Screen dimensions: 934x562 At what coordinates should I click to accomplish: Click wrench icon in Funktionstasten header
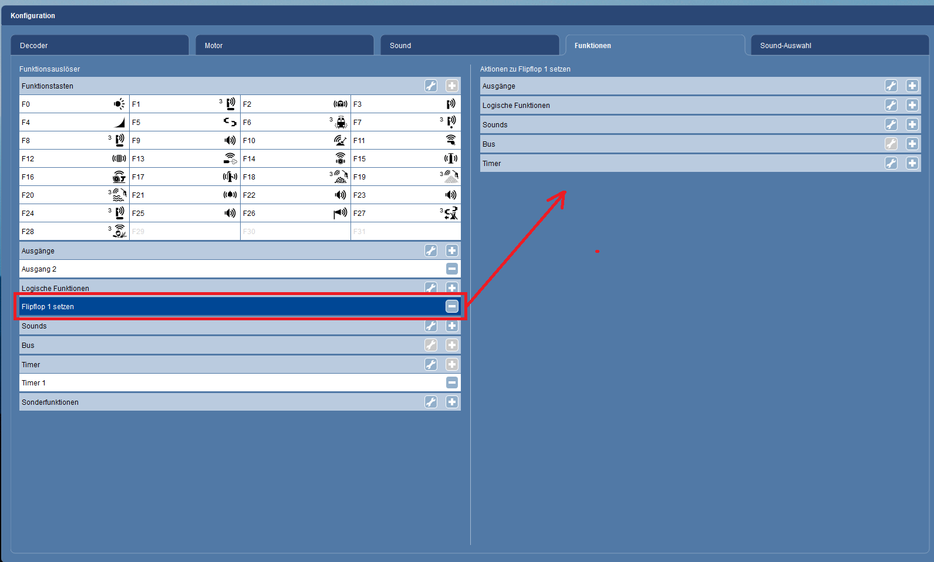point(430,86)
